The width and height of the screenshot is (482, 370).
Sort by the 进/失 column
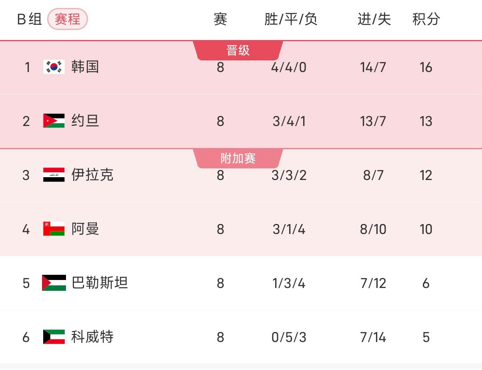point(373,19)
